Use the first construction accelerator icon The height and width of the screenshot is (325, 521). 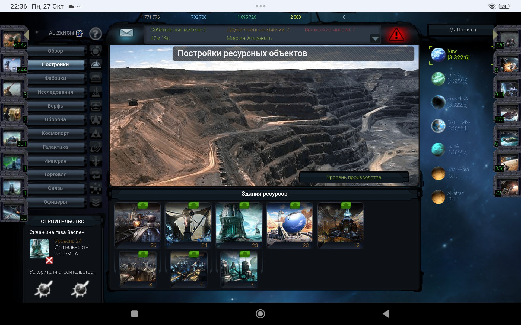tap(44, 289)
